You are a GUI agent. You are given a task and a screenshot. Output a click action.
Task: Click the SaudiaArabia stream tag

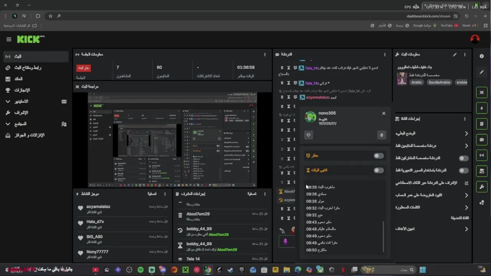(439, 82)
